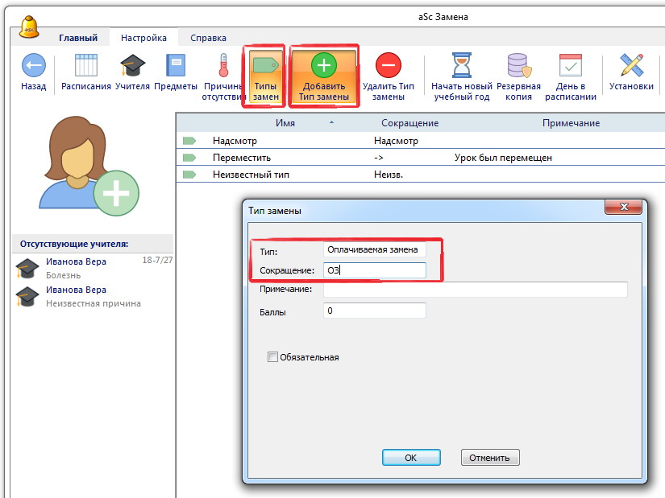Confirm the dialog with OK
Screen dimensions: 665x498
pos(411,457)
